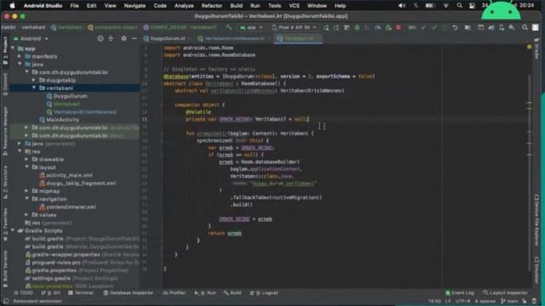Open the Profiler tool window

point(174,292)
